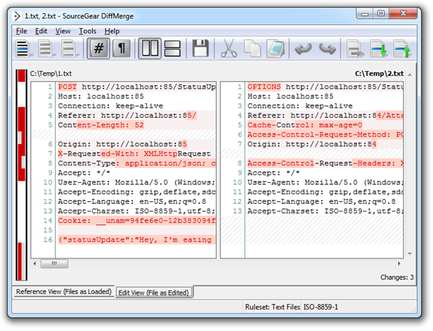Viewport: 433px width, 331px height.
Task: Click the Changes: 3 counter
Action: coord(397,277)
